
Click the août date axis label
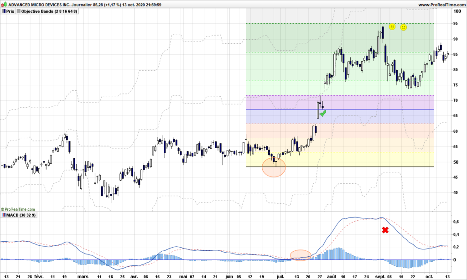tap(332, 276)
